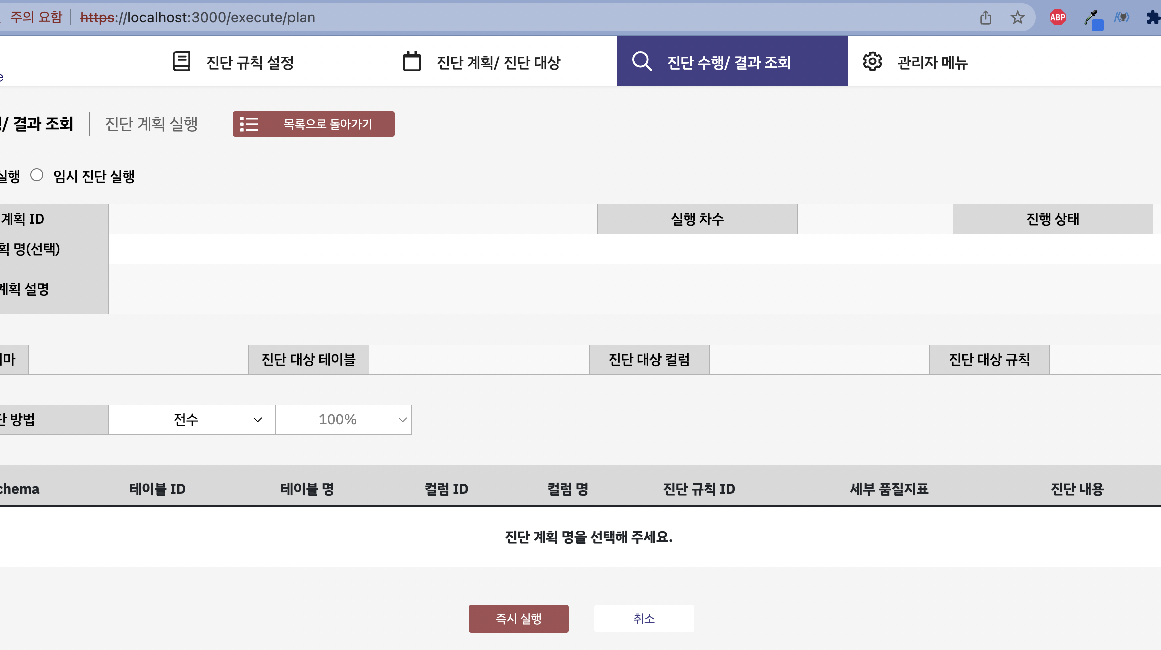Bookmark this page with the star icon

click(1017, 18)
